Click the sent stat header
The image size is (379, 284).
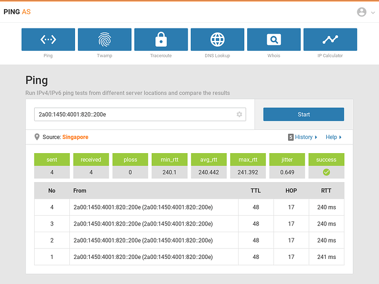pos(52,159)
